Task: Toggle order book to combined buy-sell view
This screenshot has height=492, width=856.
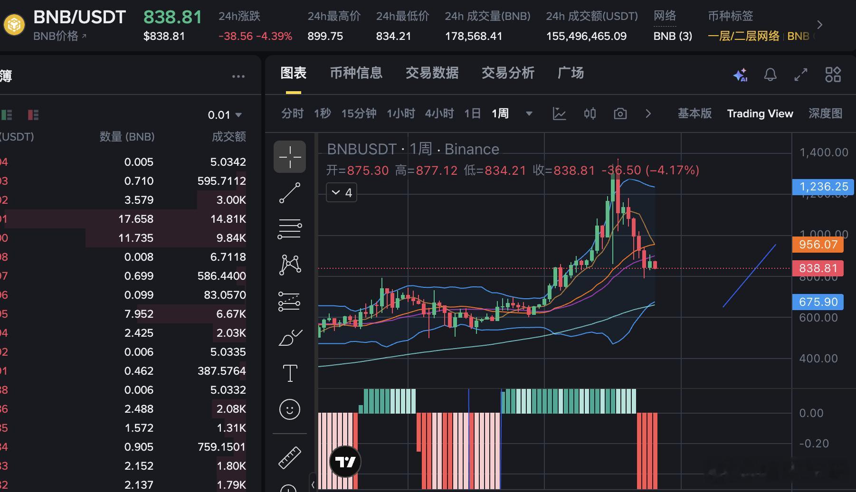Action: tap(7, 114)
